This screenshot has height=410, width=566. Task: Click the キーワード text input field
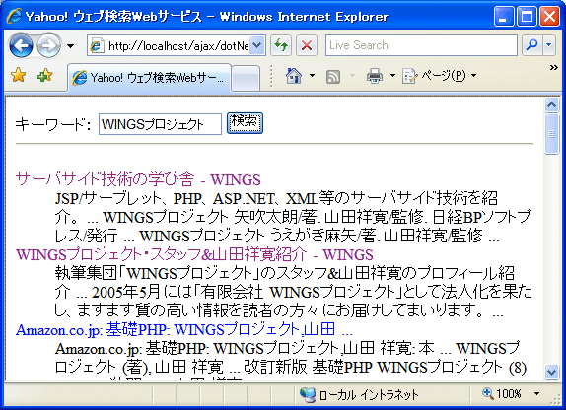click(160, 124)
